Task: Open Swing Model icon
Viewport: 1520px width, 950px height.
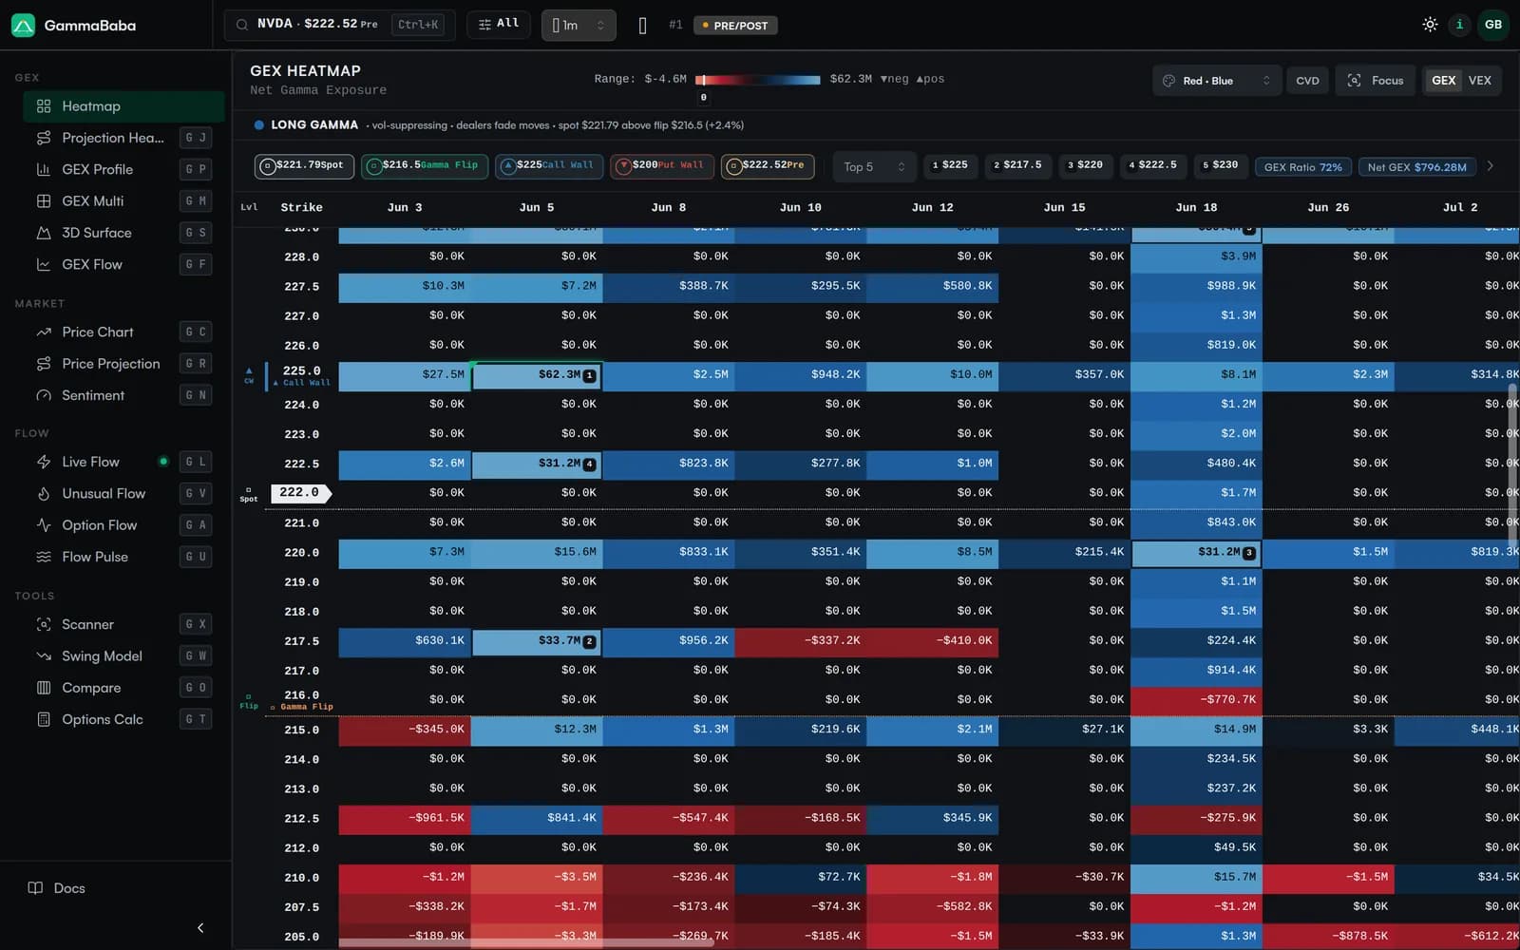Action: (44, 656)
